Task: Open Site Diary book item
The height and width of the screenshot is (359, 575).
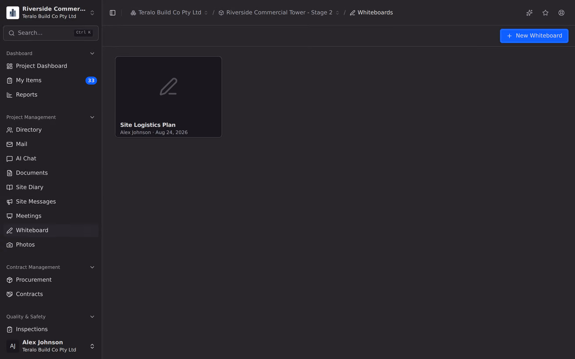Action: point(51,187)
